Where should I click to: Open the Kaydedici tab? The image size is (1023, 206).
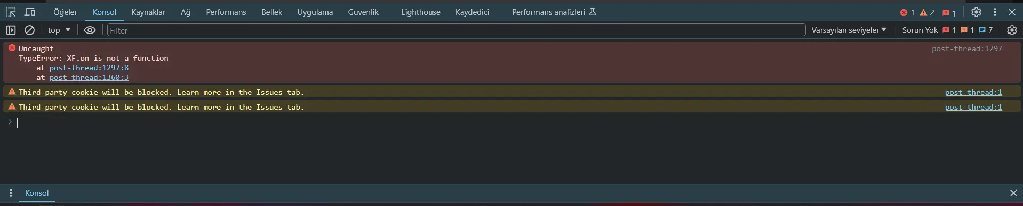472,12
